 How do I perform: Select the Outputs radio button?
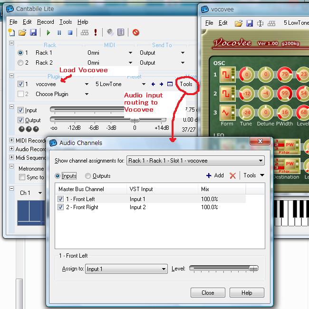point(87,176)
